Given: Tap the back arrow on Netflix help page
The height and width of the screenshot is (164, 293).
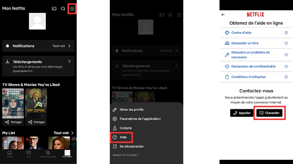Looking at the screenshot, I should point(223,15).
